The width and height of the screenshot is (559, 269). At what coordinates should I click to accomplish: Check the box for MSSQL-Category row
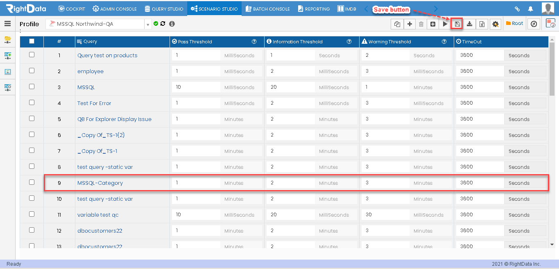tap(32, 182)
